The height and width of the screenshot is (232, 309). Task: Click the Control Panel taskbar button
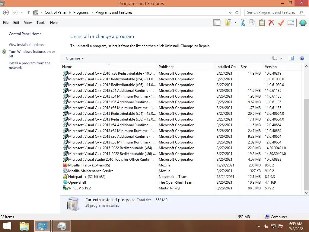pyautogui.click(x=43, y=226)
